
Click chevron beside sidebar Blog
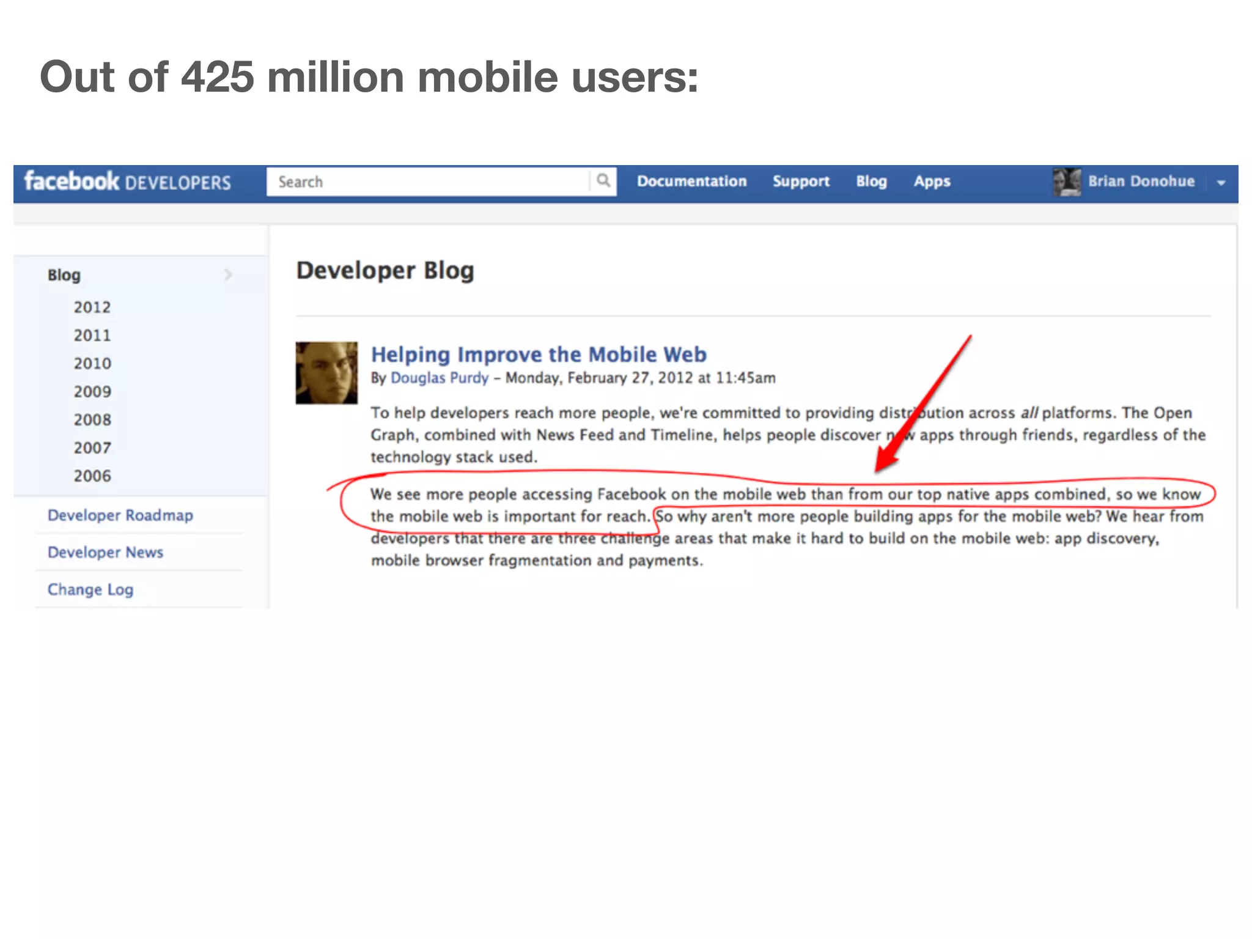point(228,274)
